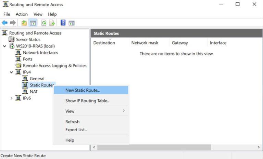Open the Action menu
This screenshot has width=263, height=159.
[22, 14]
